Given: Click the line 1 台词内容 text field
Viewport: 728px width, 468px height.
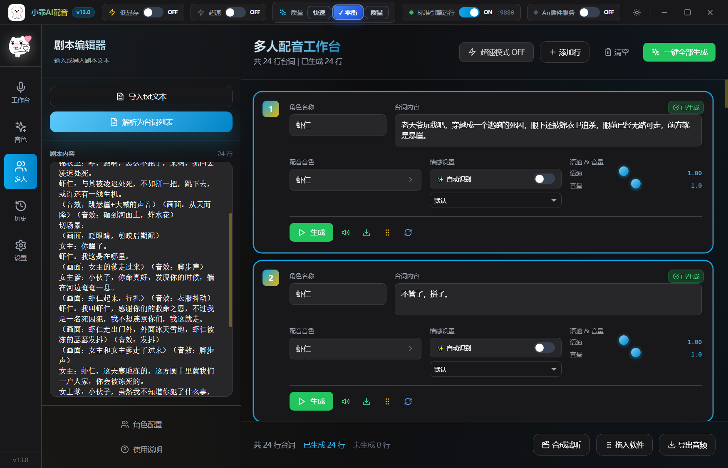Looking at the screenshot, I should click(547, 130).
